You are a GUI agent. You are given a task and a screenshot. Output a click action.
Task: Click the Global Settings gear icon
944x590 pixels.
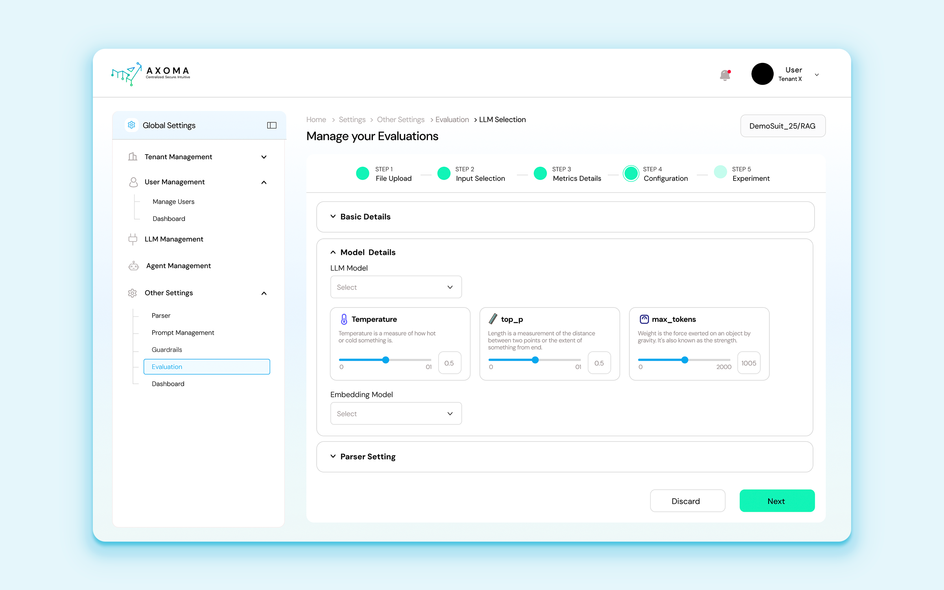point(132,125)
